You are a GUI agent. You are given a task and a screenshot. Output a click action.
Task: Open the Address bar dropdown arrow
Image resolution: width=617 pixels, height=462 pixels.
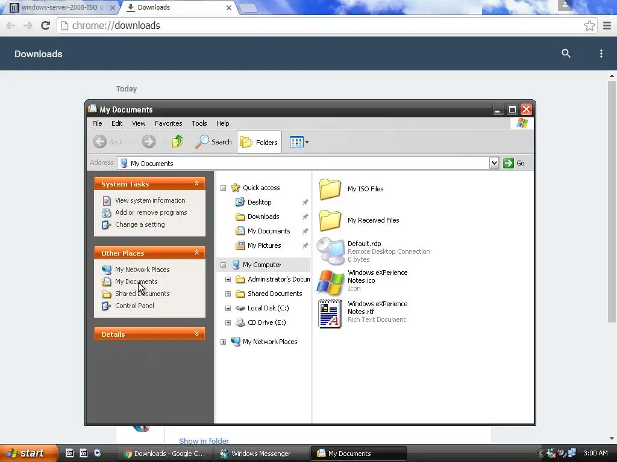pyautogui.click(x=494, y=163)
